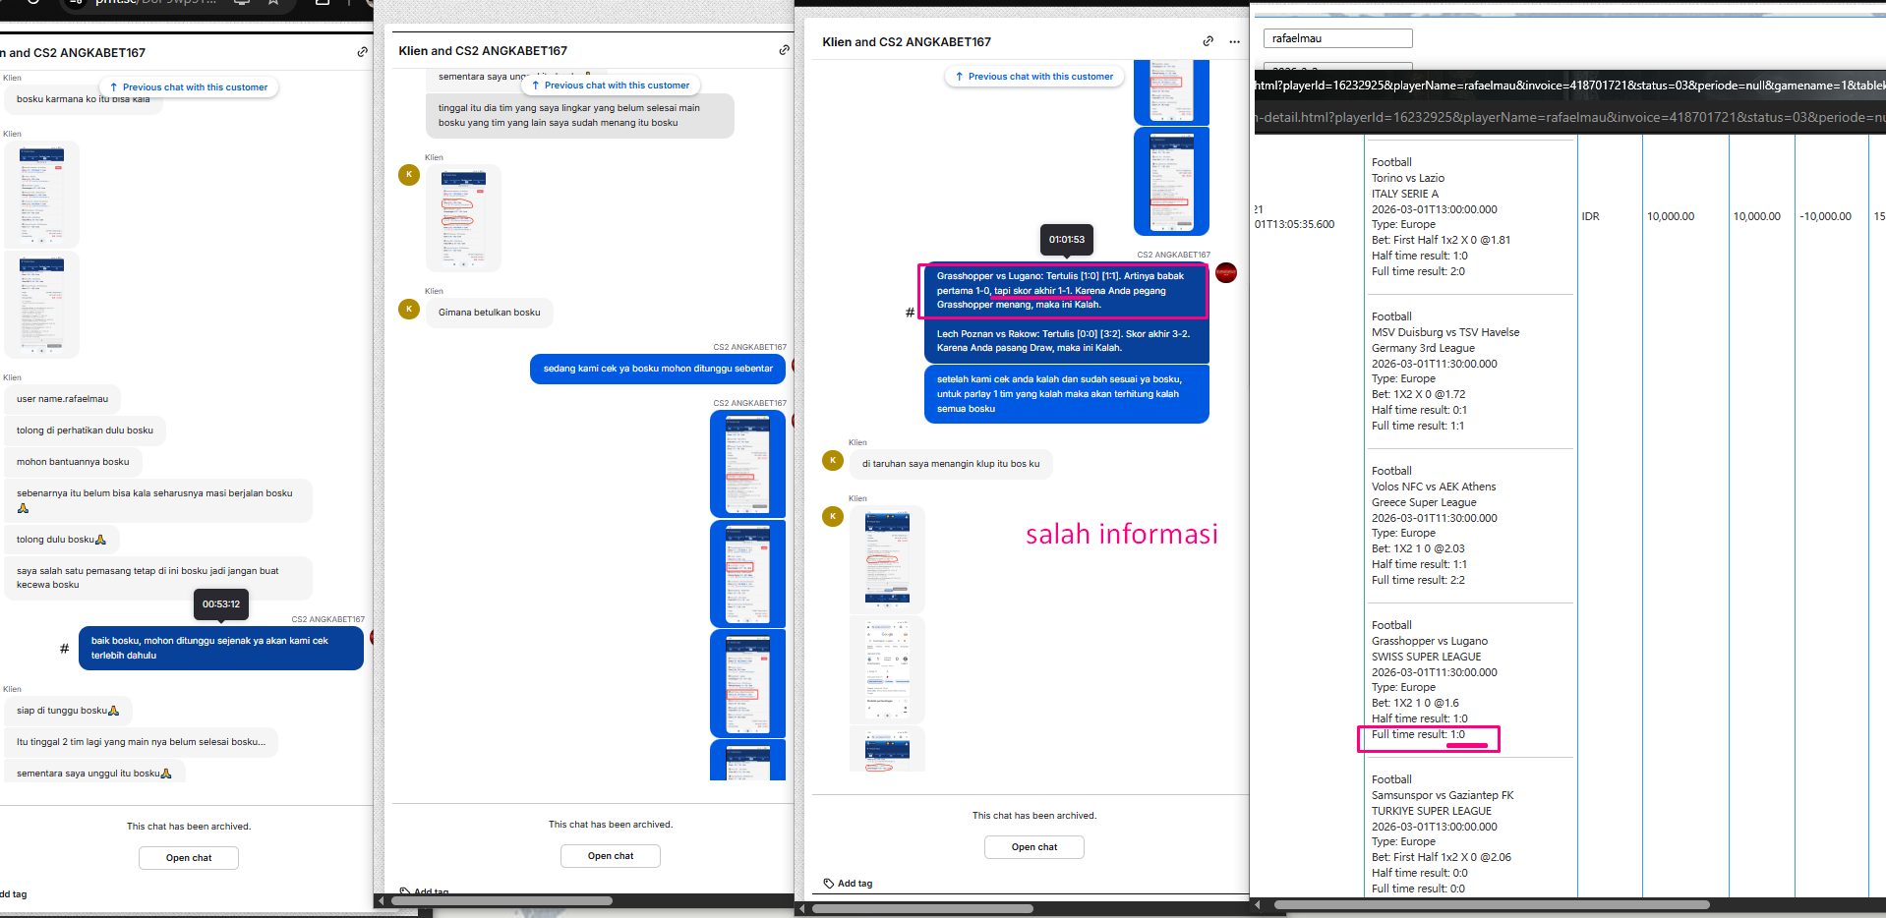
Task: Click the tag icon next to Add tag
Action: [829, 884]
